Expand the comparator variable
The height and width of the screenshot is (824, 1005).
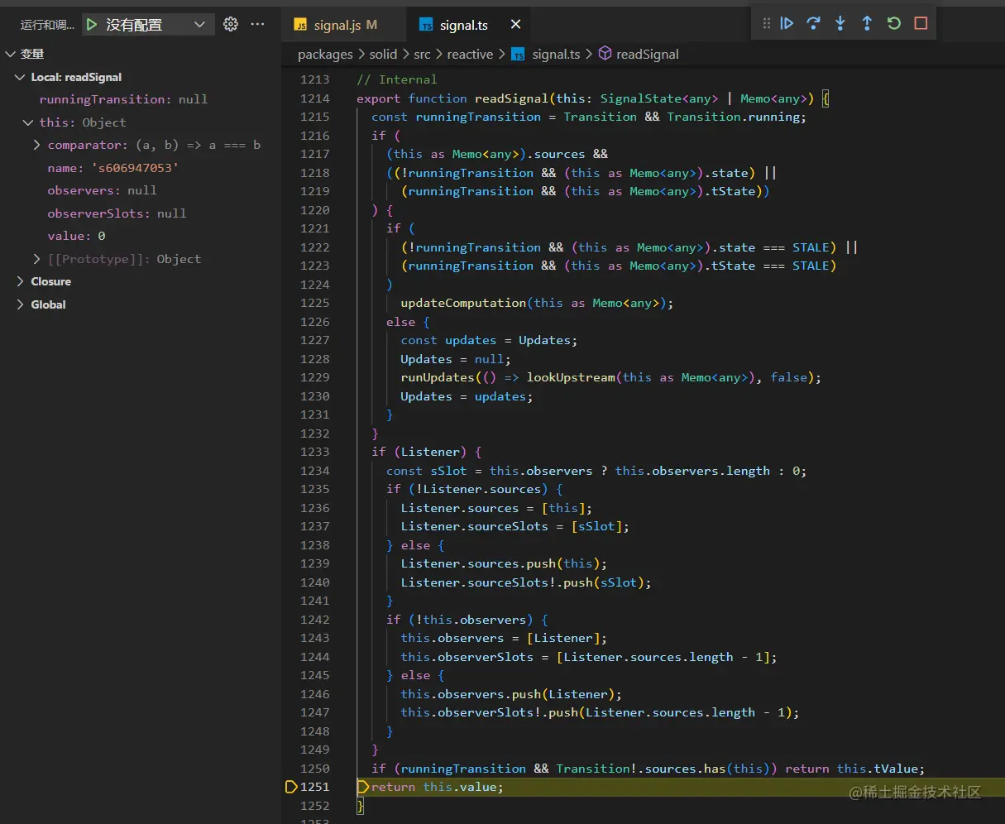click(x=36, y=146)
